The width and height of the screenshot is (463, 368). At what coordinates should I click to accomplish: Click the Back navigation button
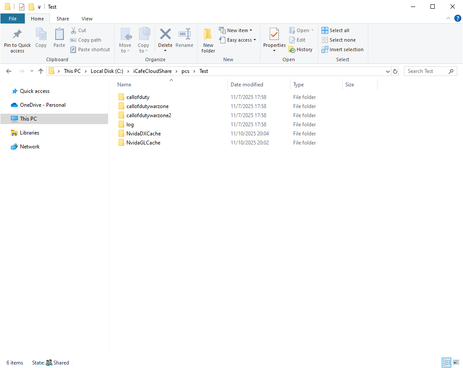pos(9,71)
